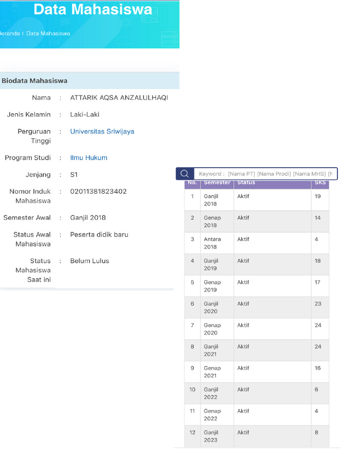The image size is (340, 453).
Task: Click the SKS column header
Action: (x=319, y=183)
